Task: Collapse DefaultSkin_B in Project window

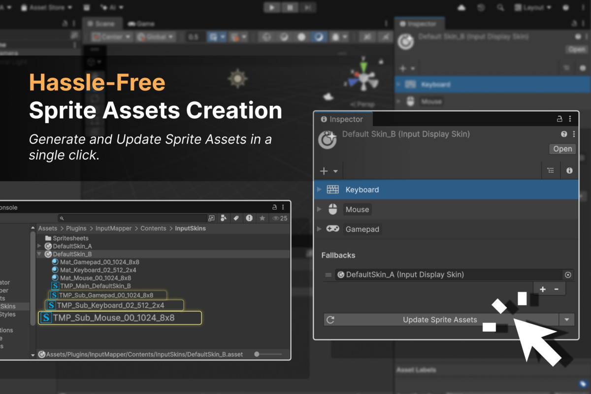Action: pos(40,254)
